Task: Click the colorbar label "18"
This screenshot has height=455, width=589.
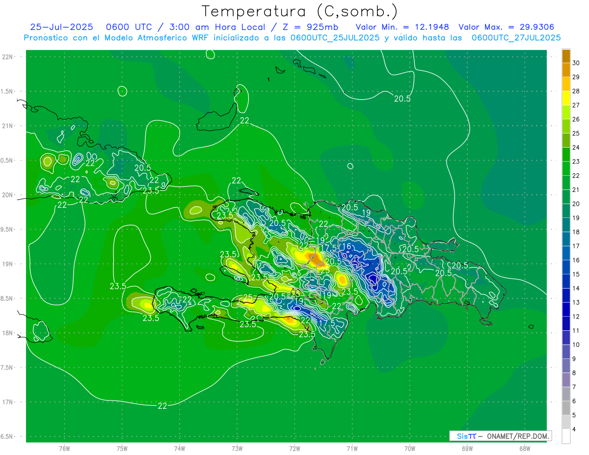Action: pyautogui.click(x=577, y=232)
